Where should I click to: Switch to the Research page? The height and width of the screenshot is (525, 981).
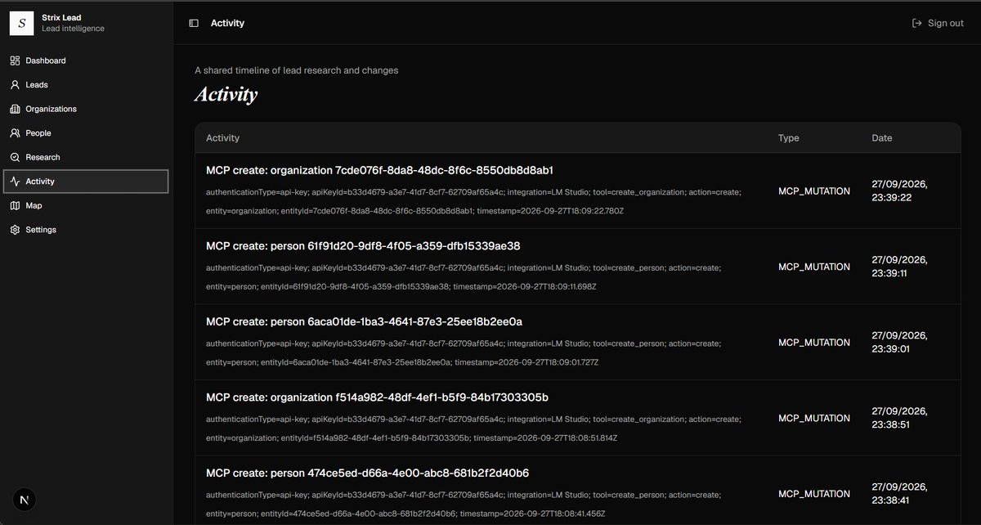86,157
